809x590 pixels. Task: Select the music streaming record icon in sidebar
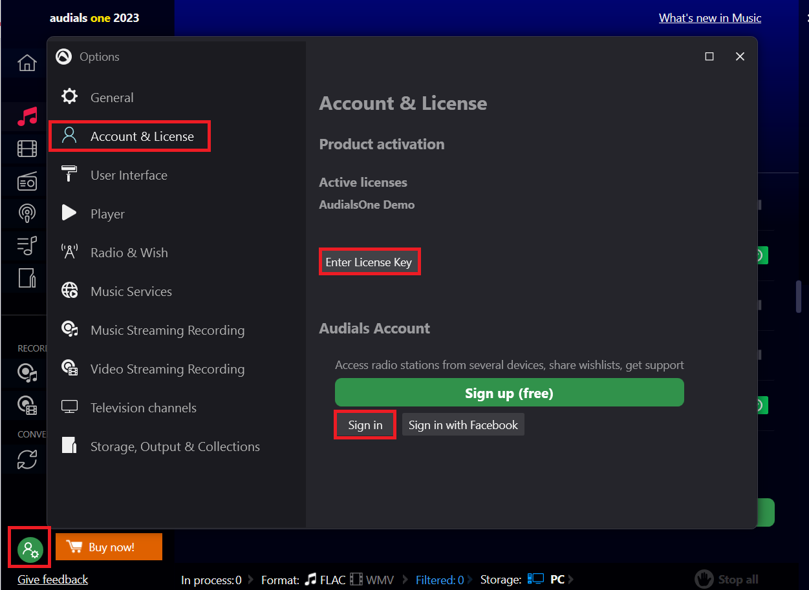27,373
